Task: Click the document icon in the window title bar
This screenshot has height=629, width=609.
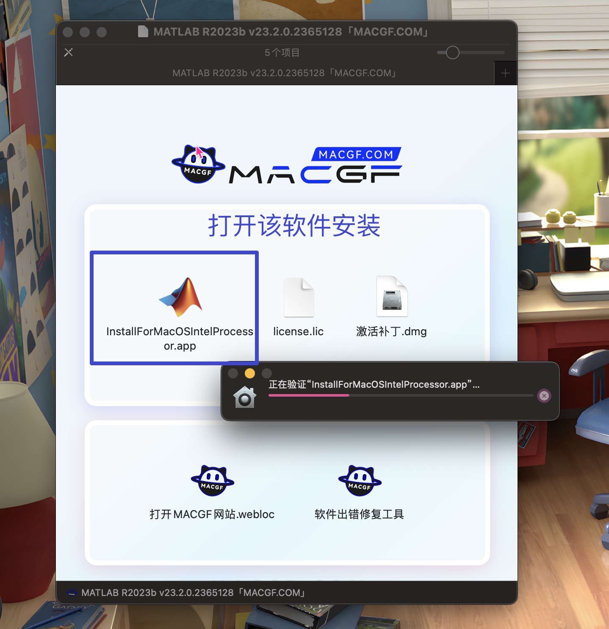Action: [143, 31]
